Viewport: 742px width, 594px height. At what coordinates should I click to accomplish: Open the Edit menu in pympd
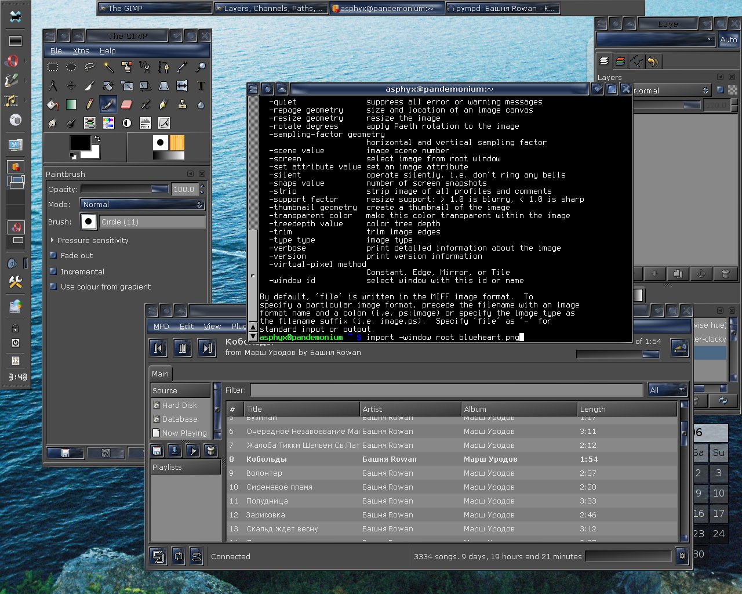click(x=187, y=326)
